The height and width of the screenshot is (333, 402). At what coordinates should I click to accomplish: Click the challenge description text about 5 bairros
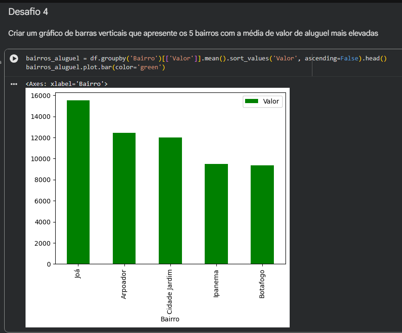pos(193,33)
